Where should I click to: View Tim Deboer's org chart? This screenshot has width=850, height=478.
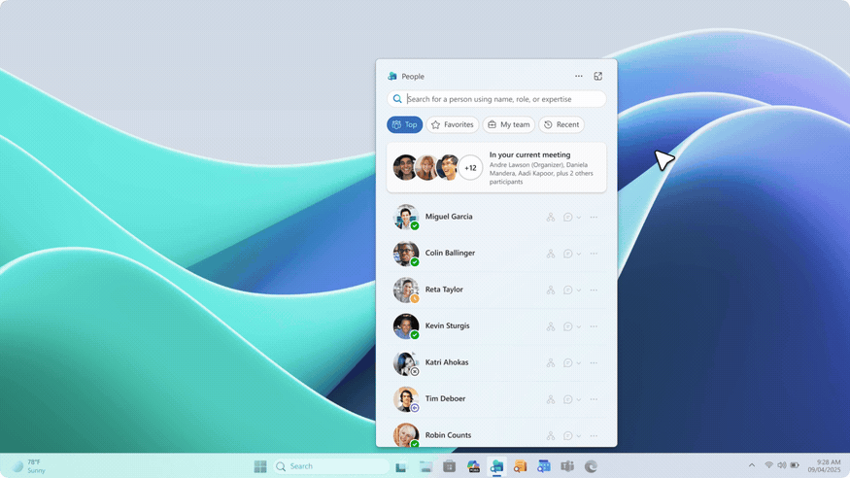pos(550,399)
